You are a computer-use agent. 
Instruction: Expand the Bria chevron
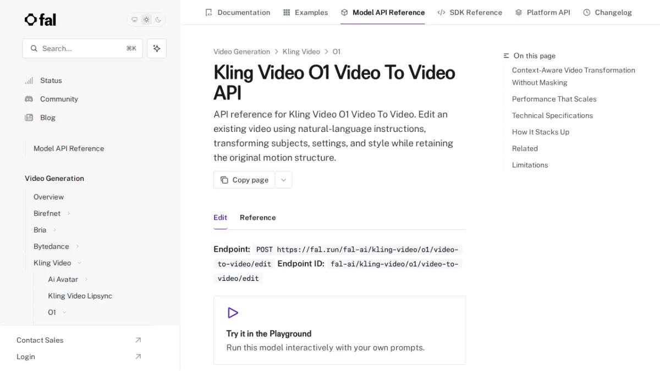tap(54, 230)
